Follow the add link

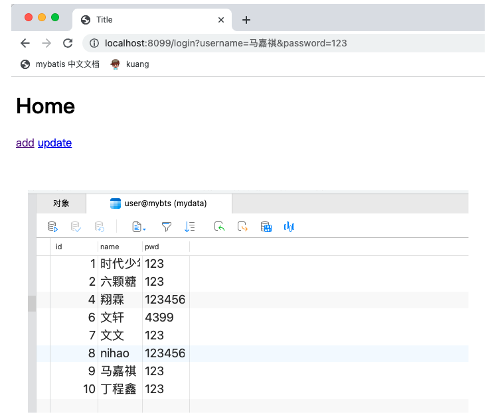pyautogui.click(x=25, y=143)
